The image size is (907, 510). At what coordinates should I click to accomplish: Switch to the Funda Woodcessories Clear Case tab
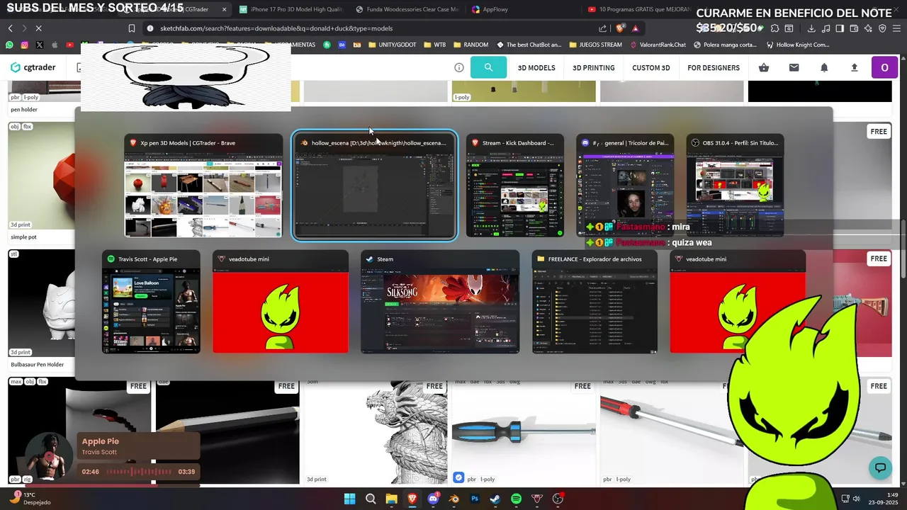coord(407,10)
